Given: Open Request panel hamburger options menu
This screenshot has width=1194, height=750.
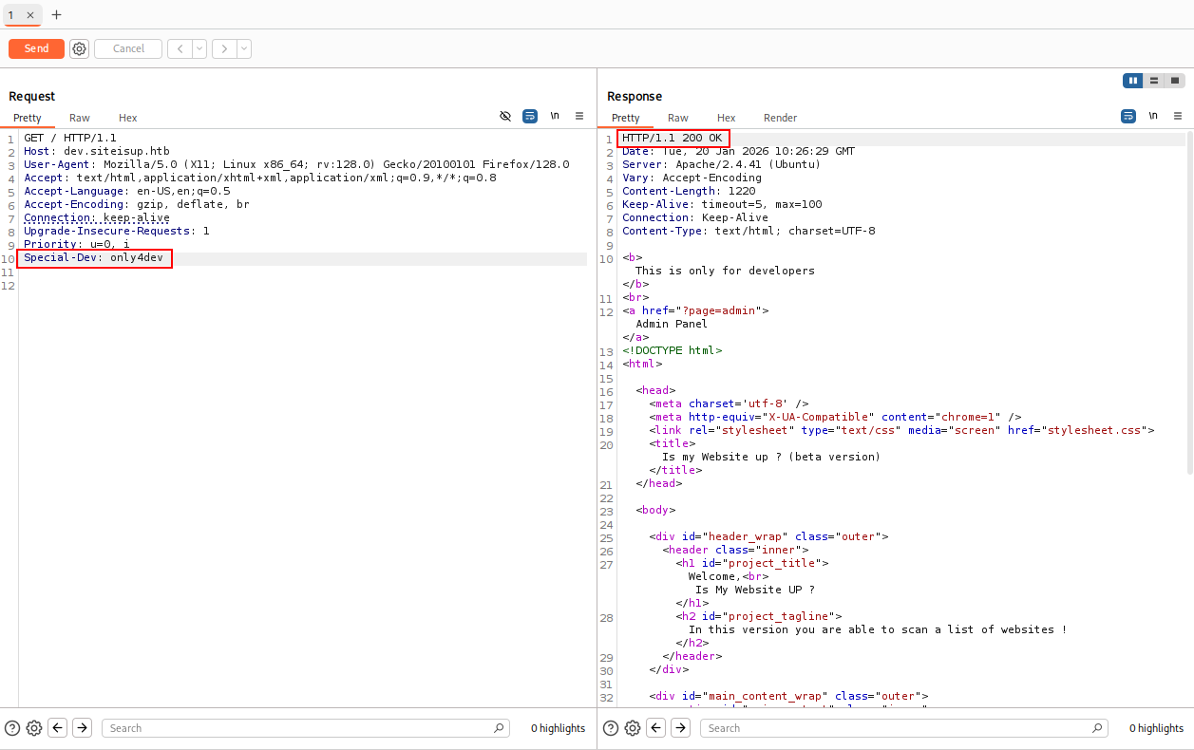Looking at the screenshot, I should point(579,116).
